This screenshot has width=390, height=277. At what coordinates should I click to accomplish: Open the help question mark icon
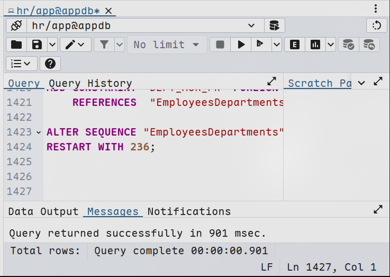pos(50,64)
